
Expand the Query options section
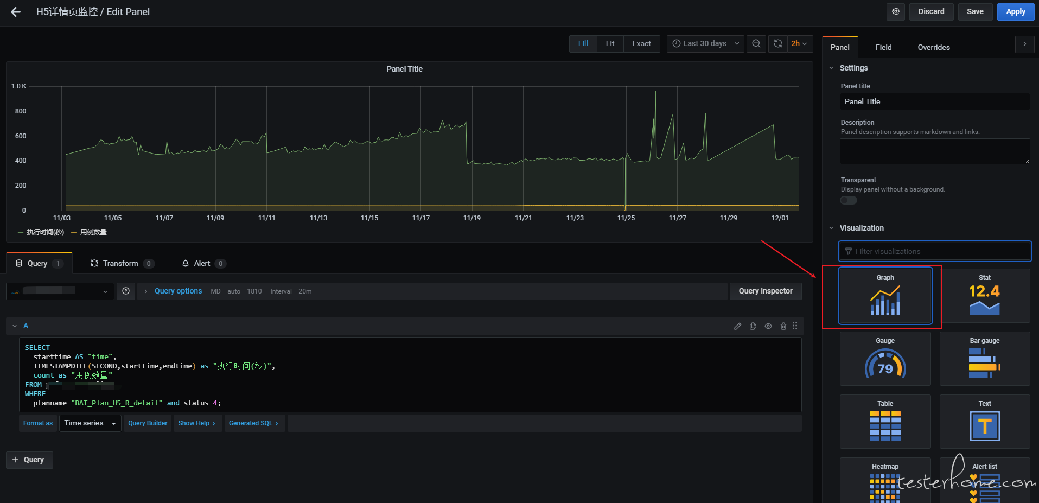tap(178, 291)
